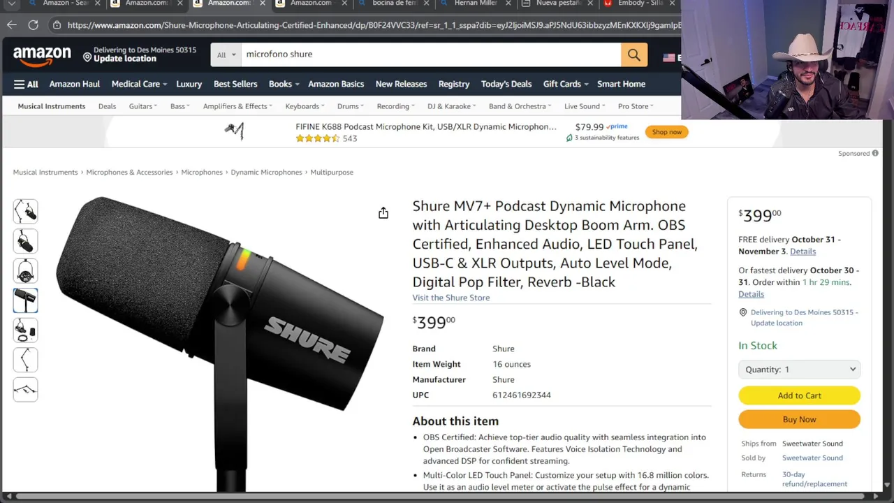
Task: Open the Guitars category dropdown
Action: pos(142,106)
